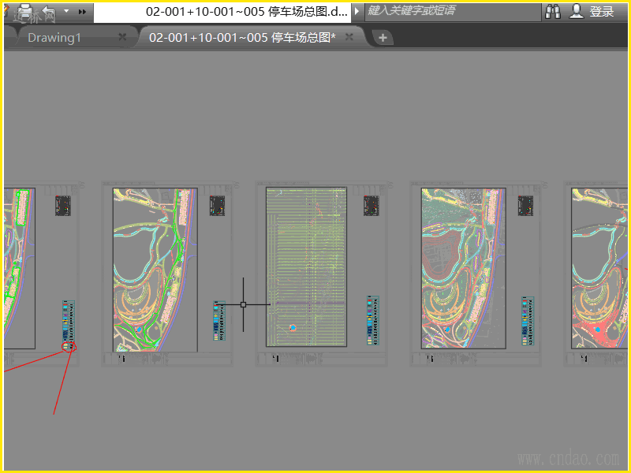Add a new drawing tab with plus button
This screenshot has height=473, width=631.
(x=383, y=38)
